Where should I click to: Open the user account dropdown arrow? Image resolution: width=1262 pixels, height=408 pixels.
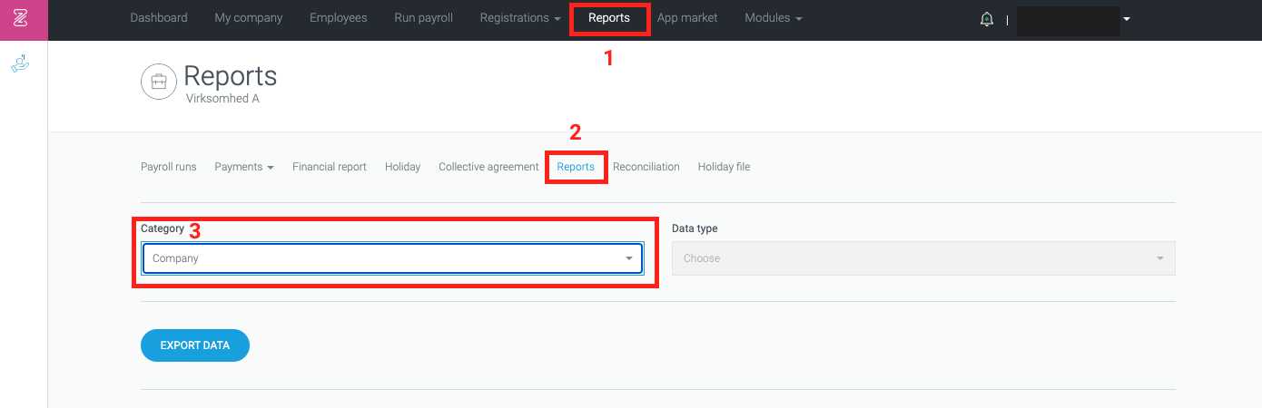1127,19
